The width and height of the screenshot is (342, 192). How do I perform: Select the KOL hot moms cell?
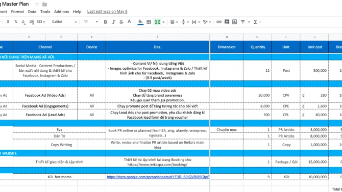point(59,177)
